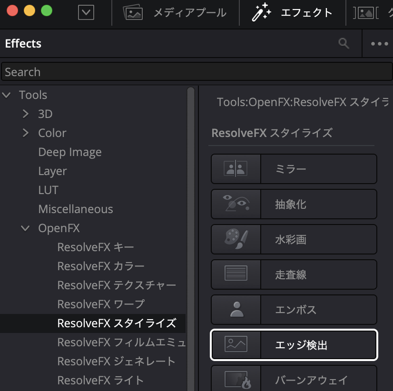This screenshot has height=391, width=393.
Task: Click the エッジ検出 (Edge Detect) effect icon
Action: point(236,345)
